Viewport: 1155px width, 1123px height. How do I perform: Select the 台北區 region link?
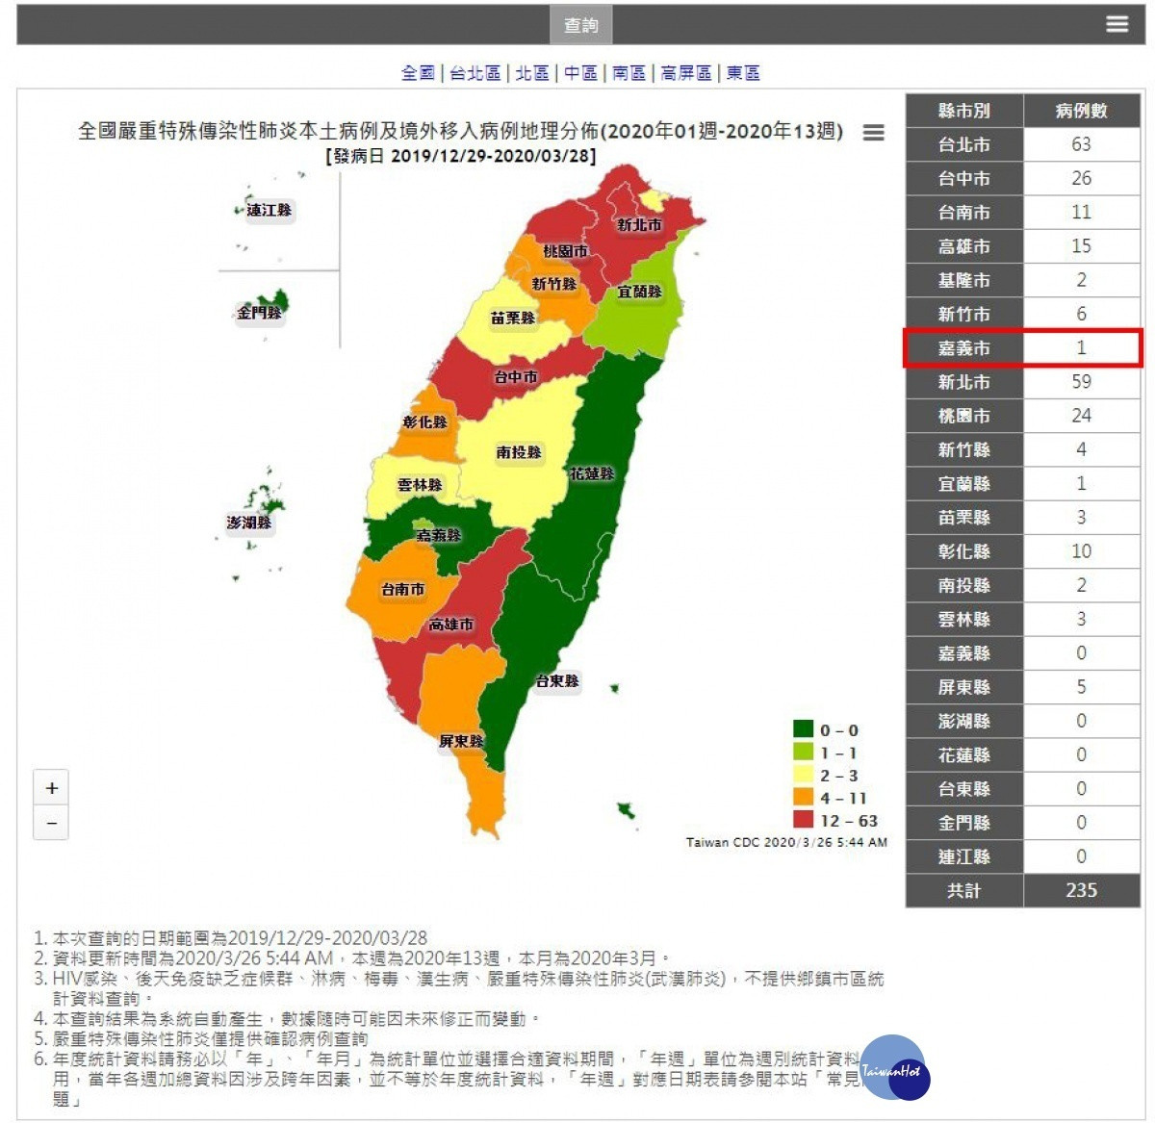coord(475,73)
